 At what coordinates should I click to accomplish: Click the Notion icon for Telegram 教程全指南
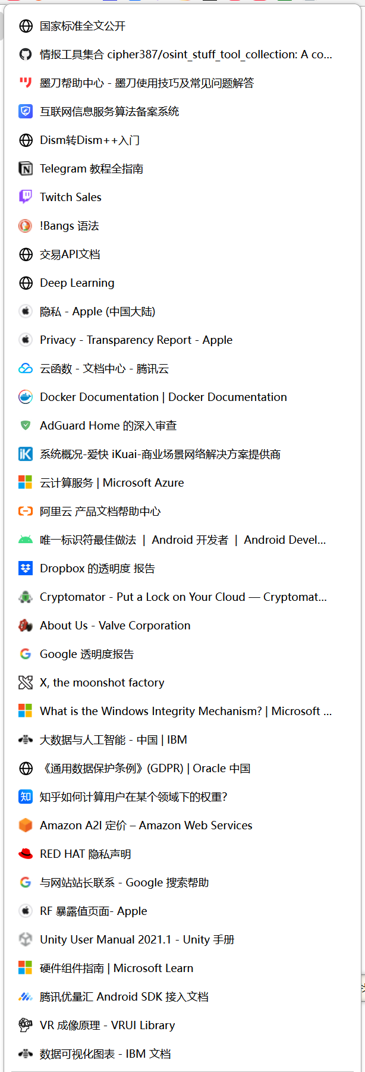point(26,169)
